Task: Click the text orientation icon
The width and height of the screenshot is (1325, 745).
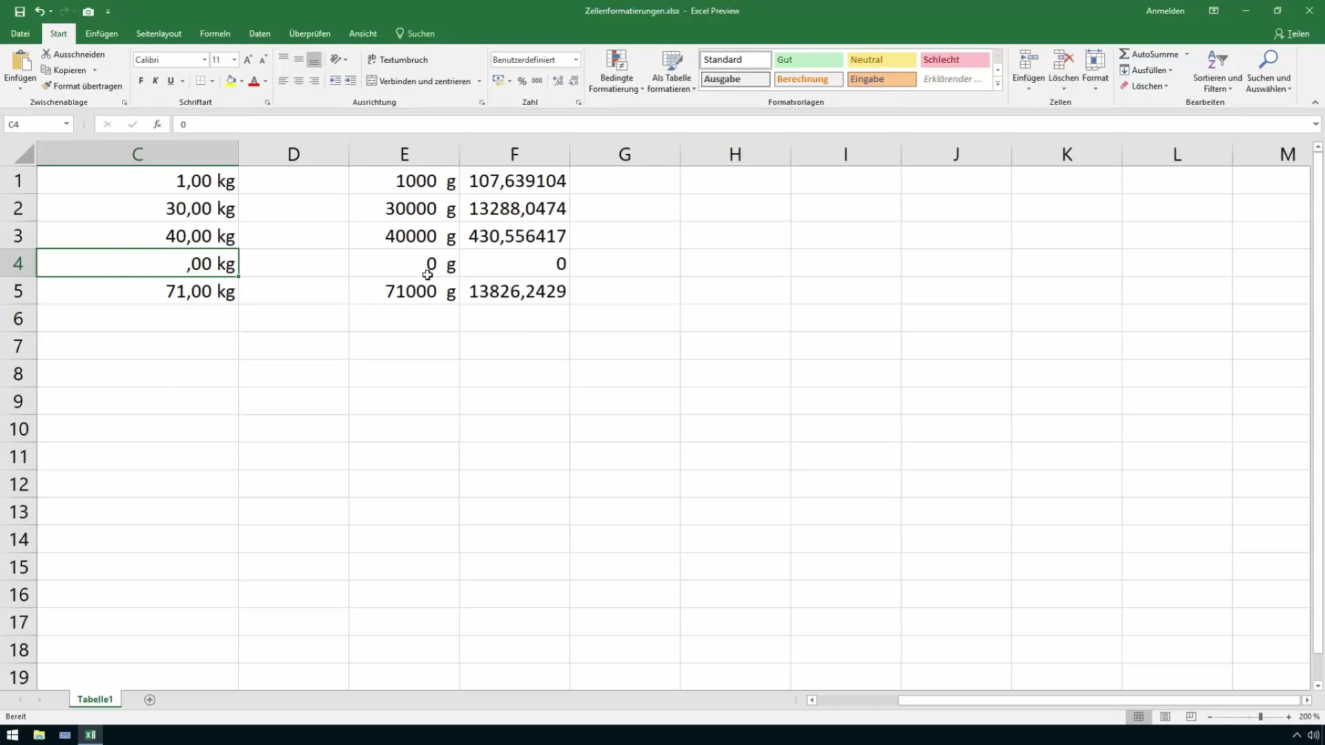Action: tap(335, 59)
